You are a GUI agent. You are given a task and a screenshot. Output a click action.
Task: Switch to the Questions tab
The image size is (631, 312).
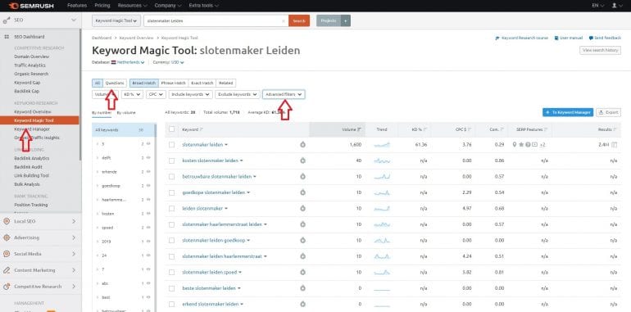click(115, 84)
